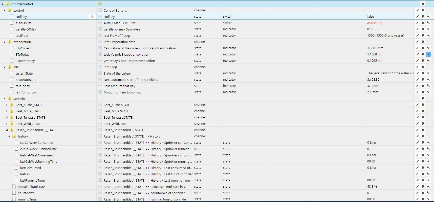Delete the Beet_Mitte_STATE channel

423,111
